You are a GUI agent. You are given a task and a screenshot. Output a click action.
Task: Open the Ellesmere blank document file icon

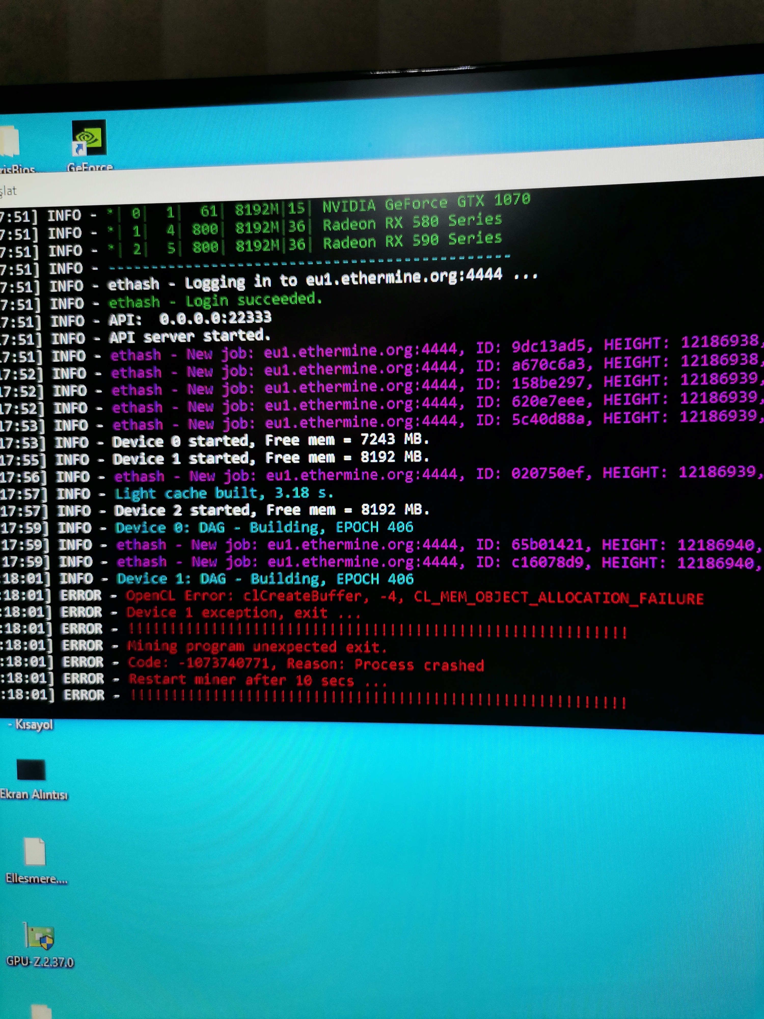[35, 852]
